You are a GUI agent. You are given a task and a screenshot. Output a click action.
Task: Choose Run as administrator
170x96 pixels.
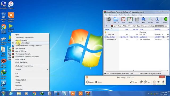[30, 43]
